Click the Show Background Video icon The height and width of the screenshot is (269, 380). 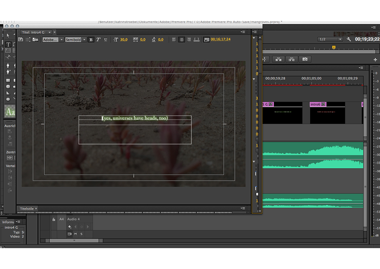pyautogui.click(x=206, y=39)
